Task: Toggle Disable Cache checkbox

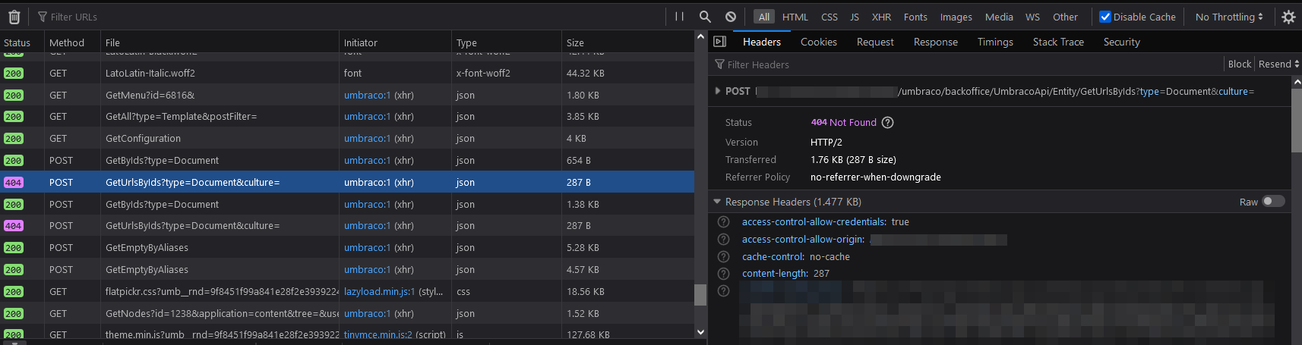Action: point(1105,17)
